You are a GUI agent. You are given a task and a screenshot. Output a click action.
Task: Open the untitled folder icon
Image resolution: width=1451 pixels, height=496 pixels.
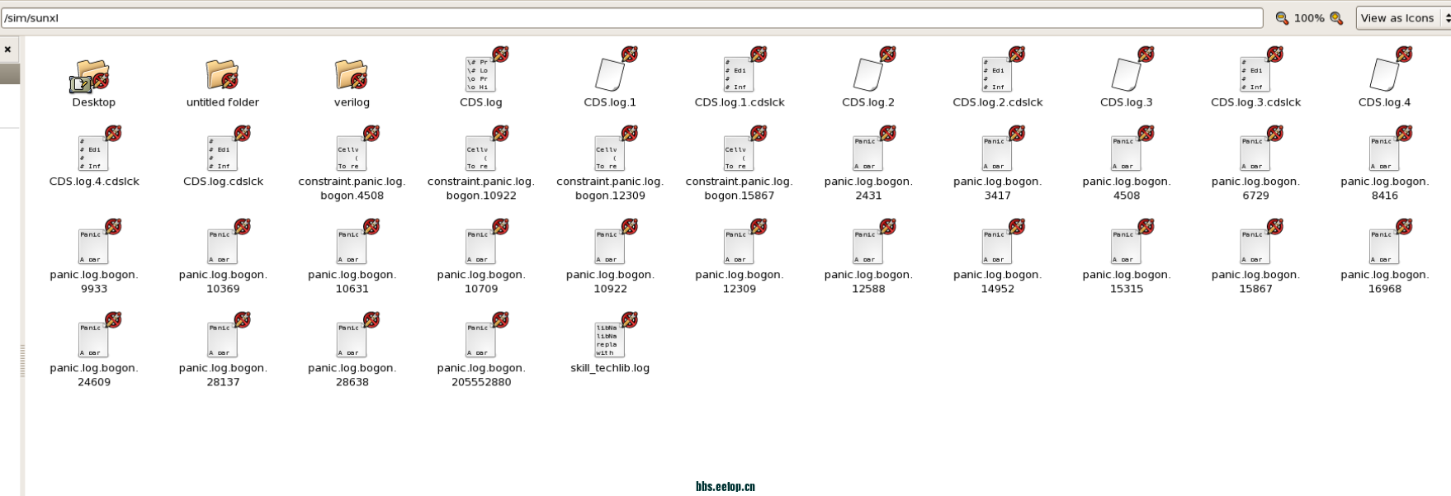pyautogui.click(x=222, y=76)
